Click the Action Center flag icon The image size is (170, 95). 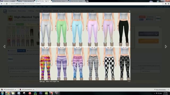click(x=157, y=93)
